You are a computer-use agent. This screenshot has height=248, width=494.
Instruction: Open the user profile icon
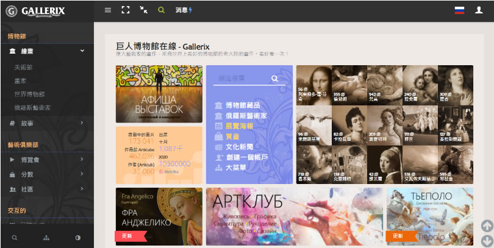tap(479, 10)
